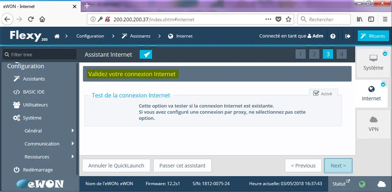Viewport: 392px width, 192px height.
Task: Jump to wizard step 2
Action: pos(314,54)
